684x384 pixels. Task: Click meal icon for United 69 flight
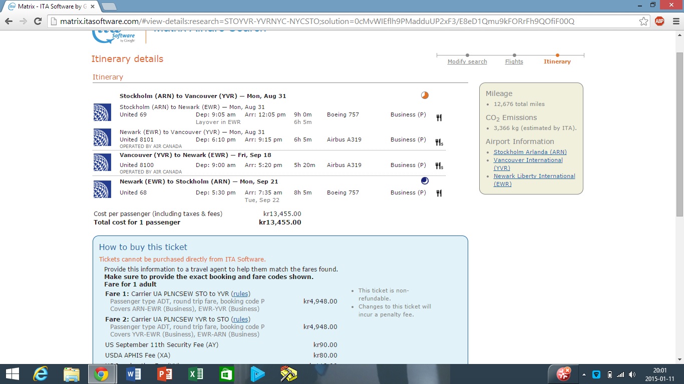click(x=439, y=117)
